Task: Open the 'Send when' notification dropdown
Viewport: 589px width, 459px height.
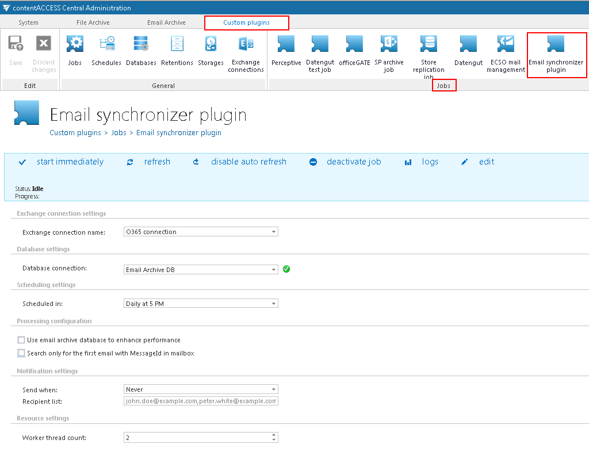Action: pyautogui.click(x=274, y=389)
